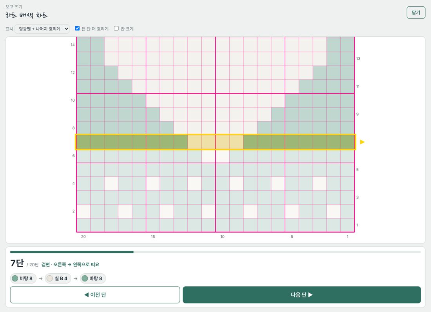
Task: Click the highlighted row 7 cell in column 1
Action: pyautogui.click(x=348, y=142)
